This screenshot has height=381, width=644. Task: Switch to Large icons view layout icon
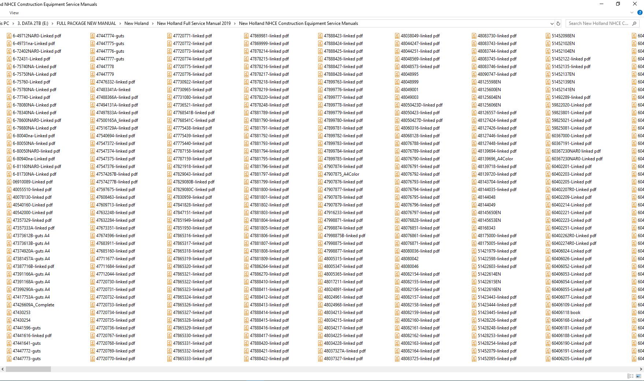click(639, 376)
